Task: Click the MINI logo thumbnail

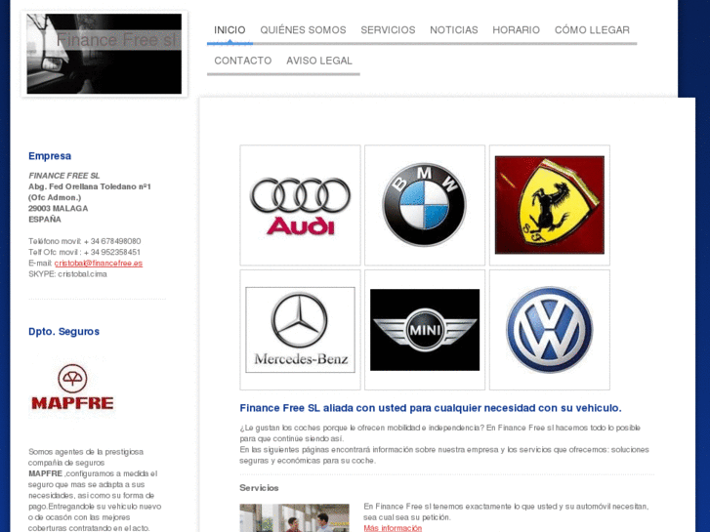Action: coord(425,330)
